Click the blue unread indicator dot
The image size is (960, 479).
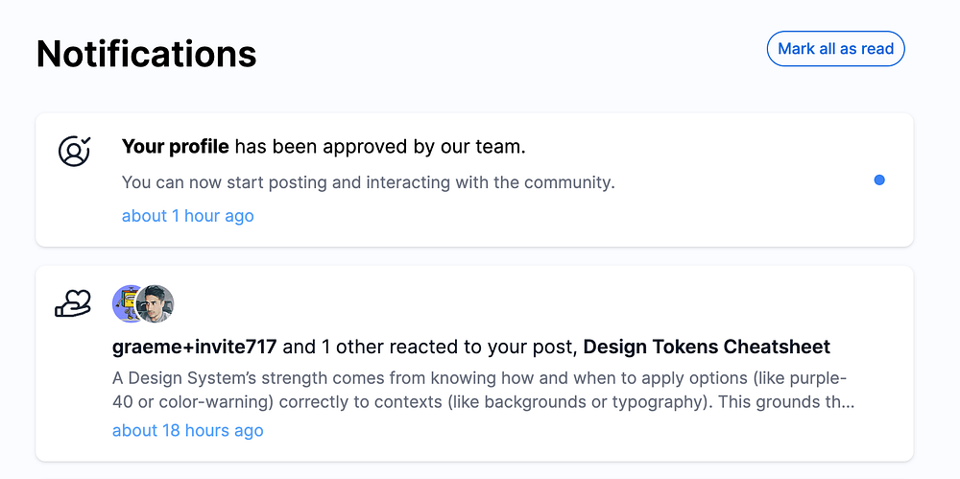pyautogui.click(x=879, y=180)
